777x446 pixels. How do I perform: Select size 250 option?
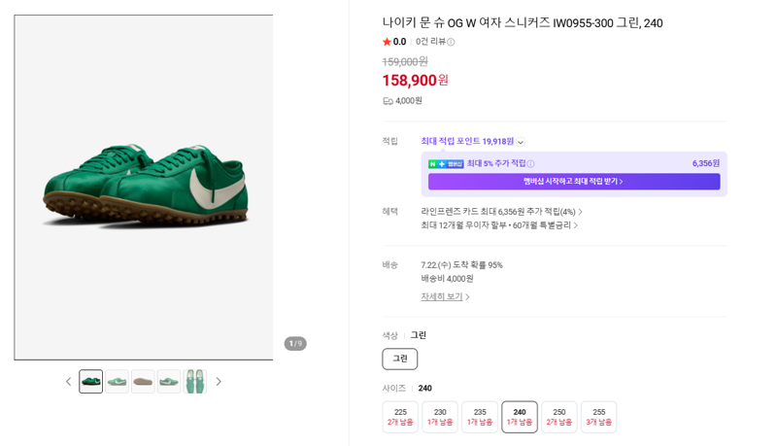coord(559,417)
